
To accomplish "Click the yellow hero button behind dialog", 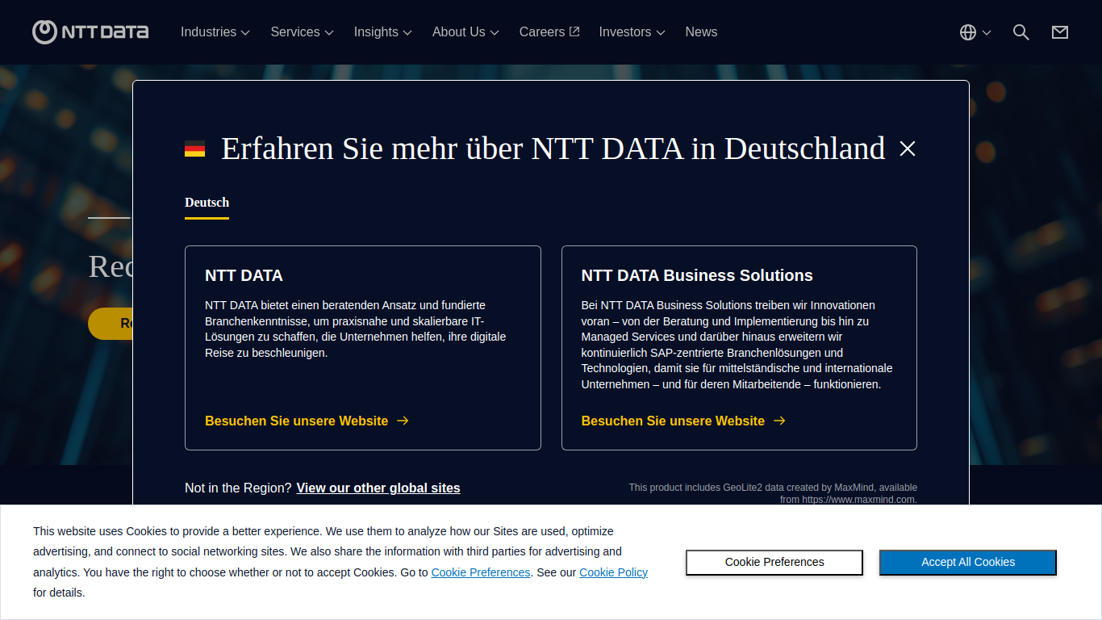I will pos(111,324).
